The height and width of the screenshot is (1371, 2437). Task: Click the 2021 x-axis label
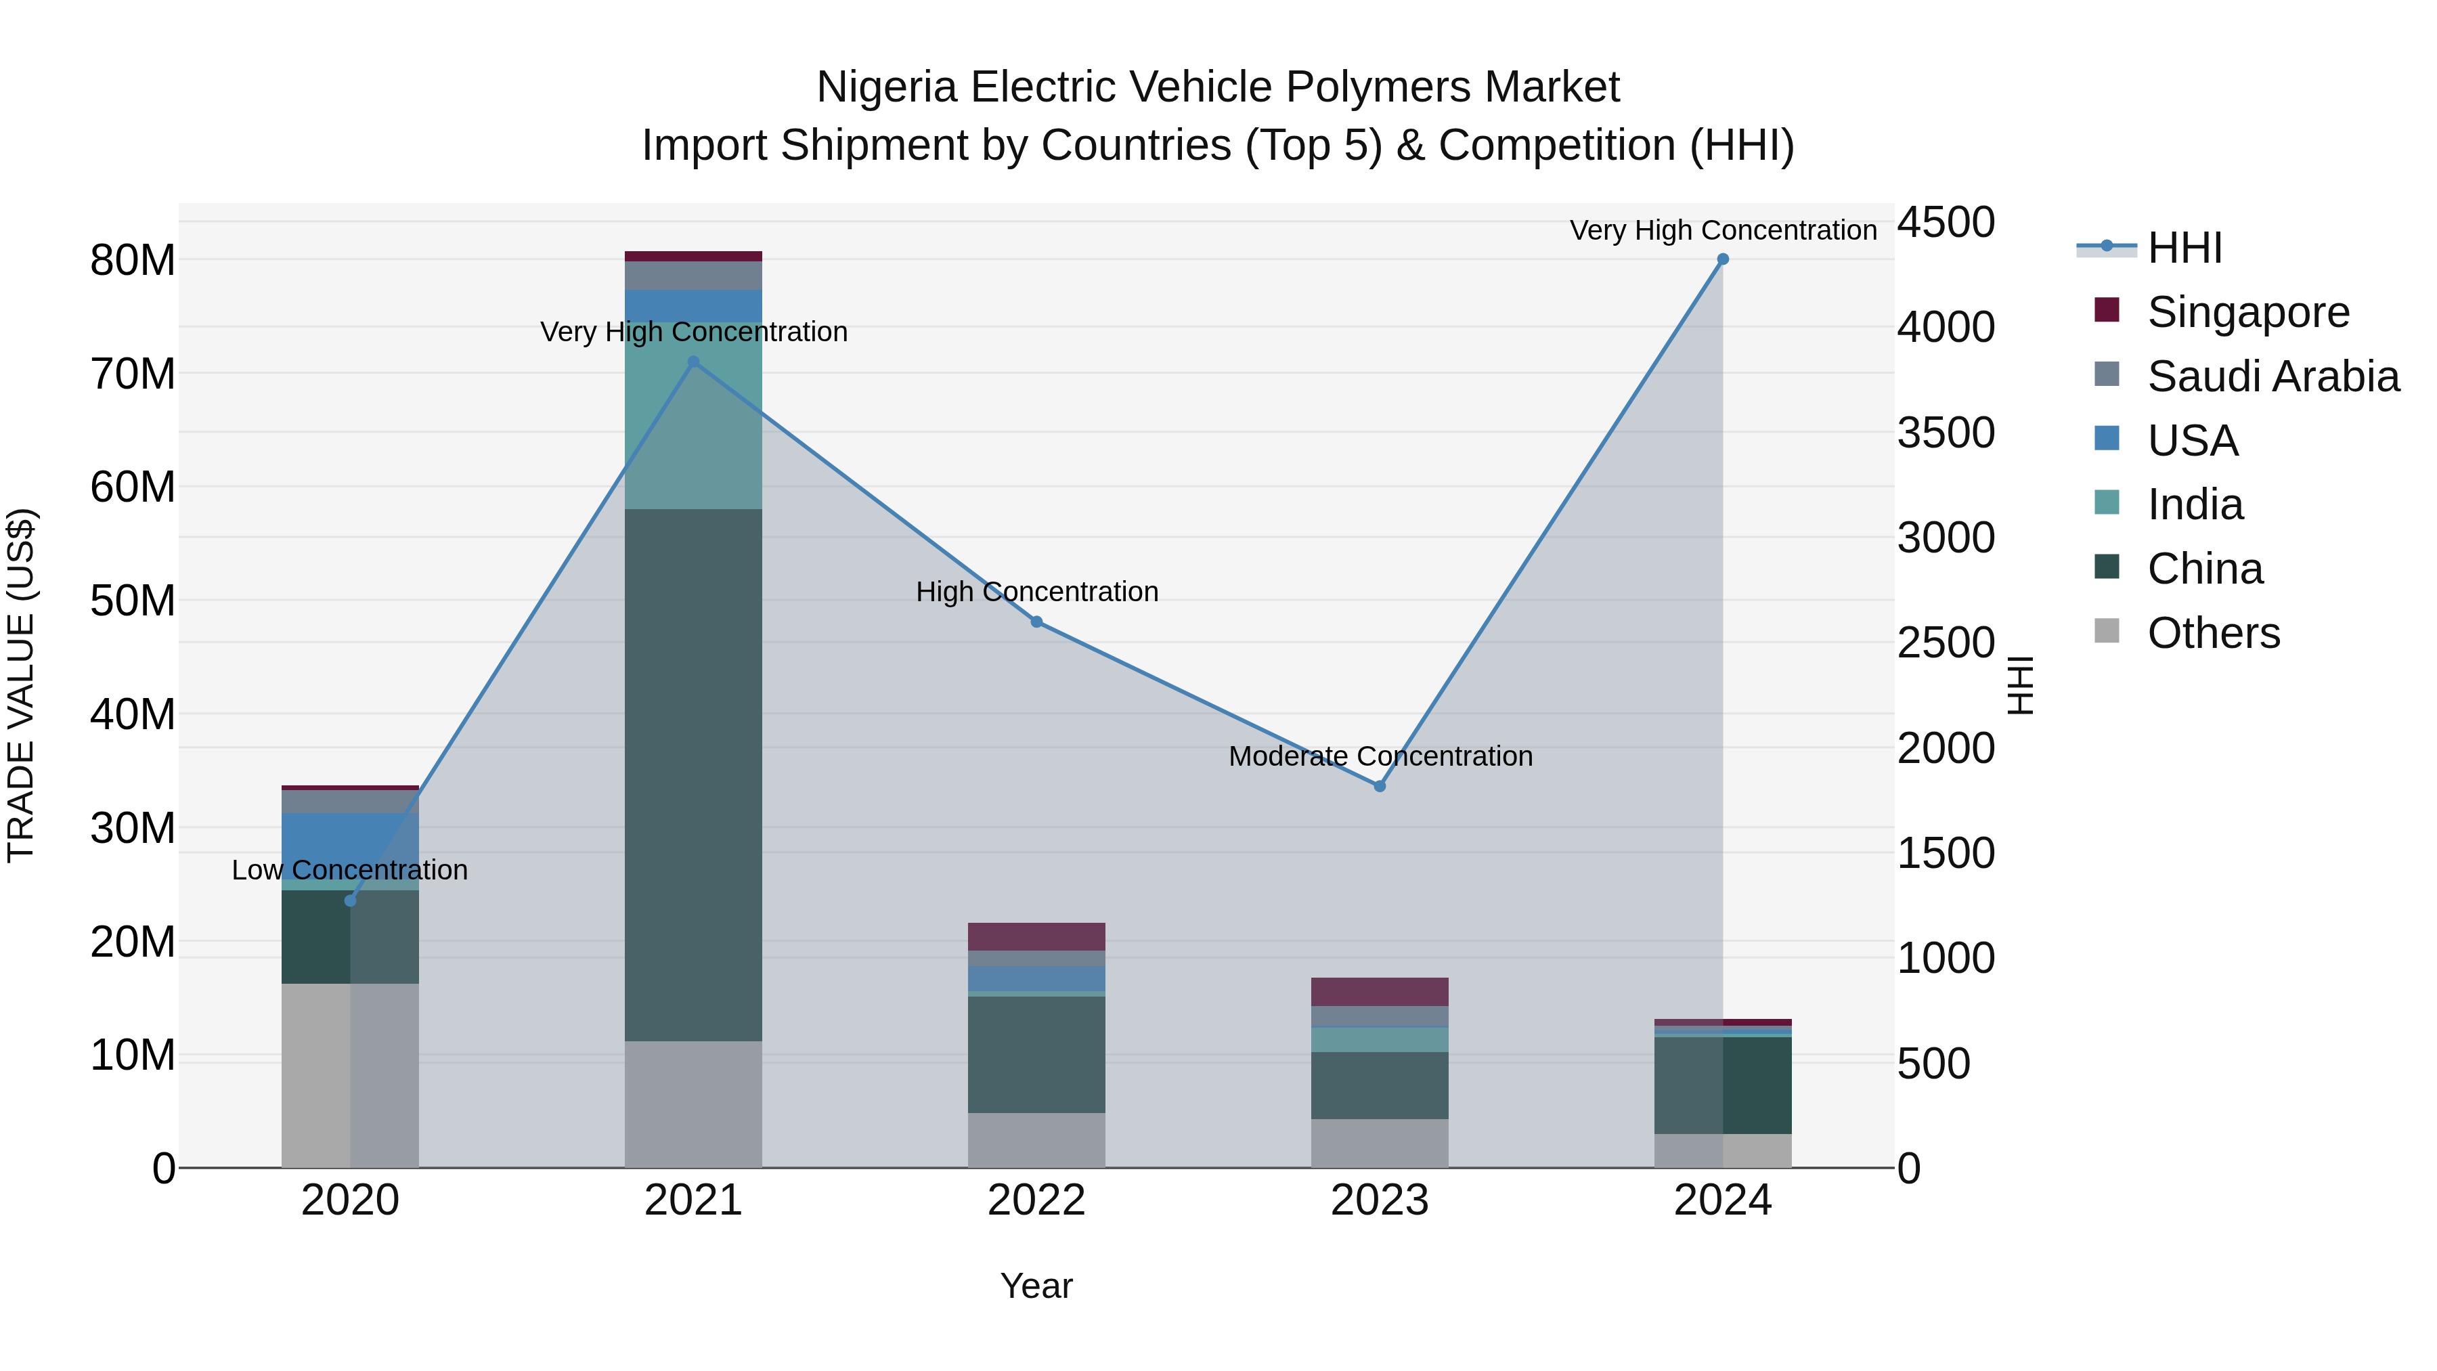click(693, 1200)
